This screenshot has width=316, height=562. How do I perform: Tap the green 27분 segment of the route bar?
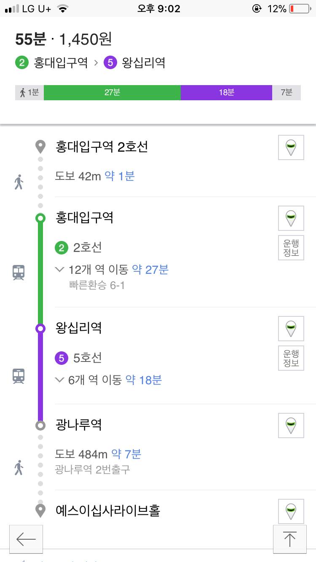click(113, 92)
